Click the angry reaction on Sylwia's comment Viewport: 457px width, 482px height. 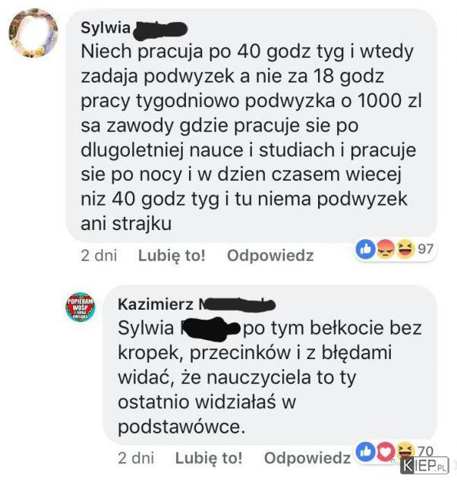click(386, 249)
